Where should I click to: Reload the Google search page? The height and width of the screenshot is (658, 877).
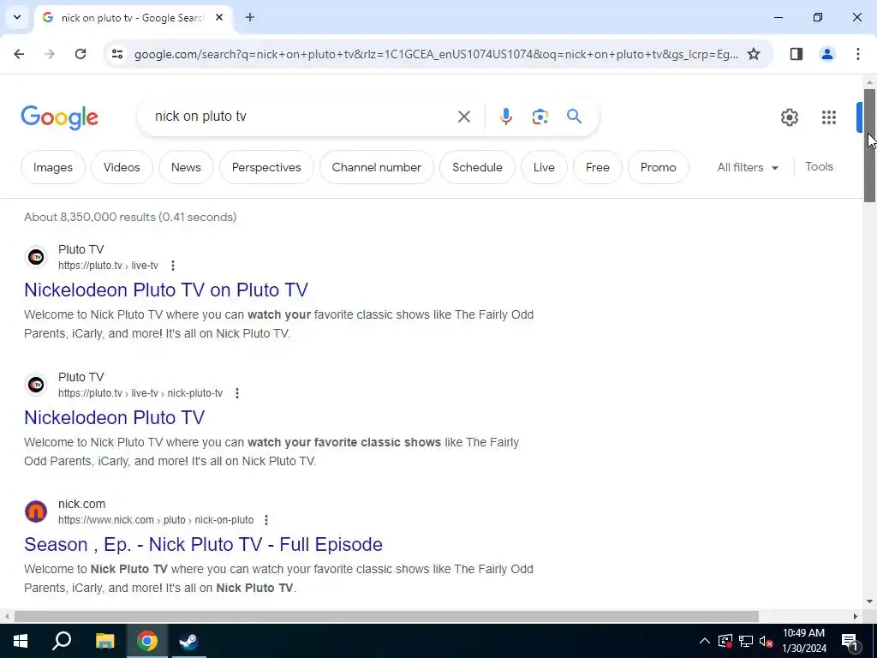coord(81,54)
